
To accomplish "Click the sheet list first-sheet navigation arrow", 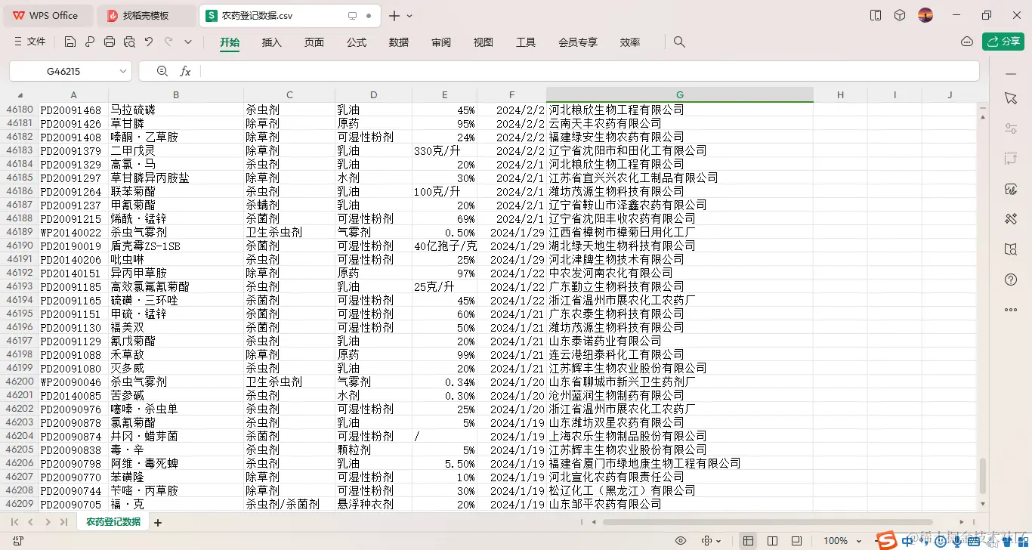I will (15, 522).
